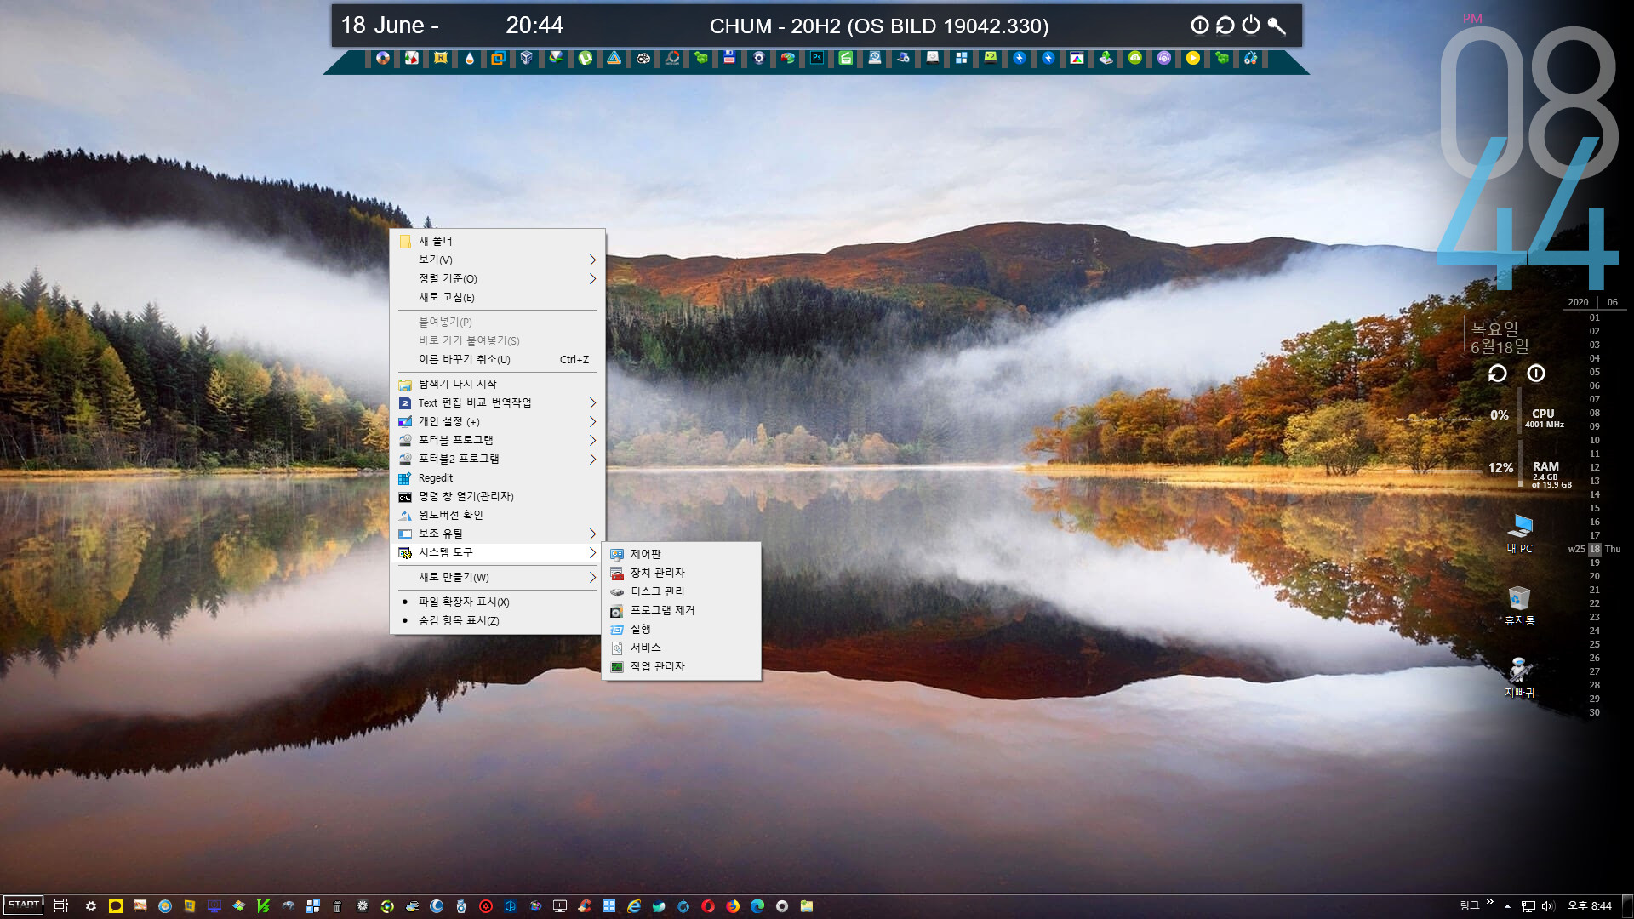Open 서비스 from submenu
Viewport: 1634px width, 919px height.
click(681, 648)
